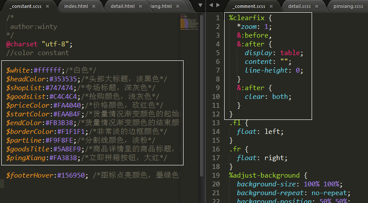Click the background-size: 100% 100% line
Viewport: 368px width, 203px height.
[290, 184]
